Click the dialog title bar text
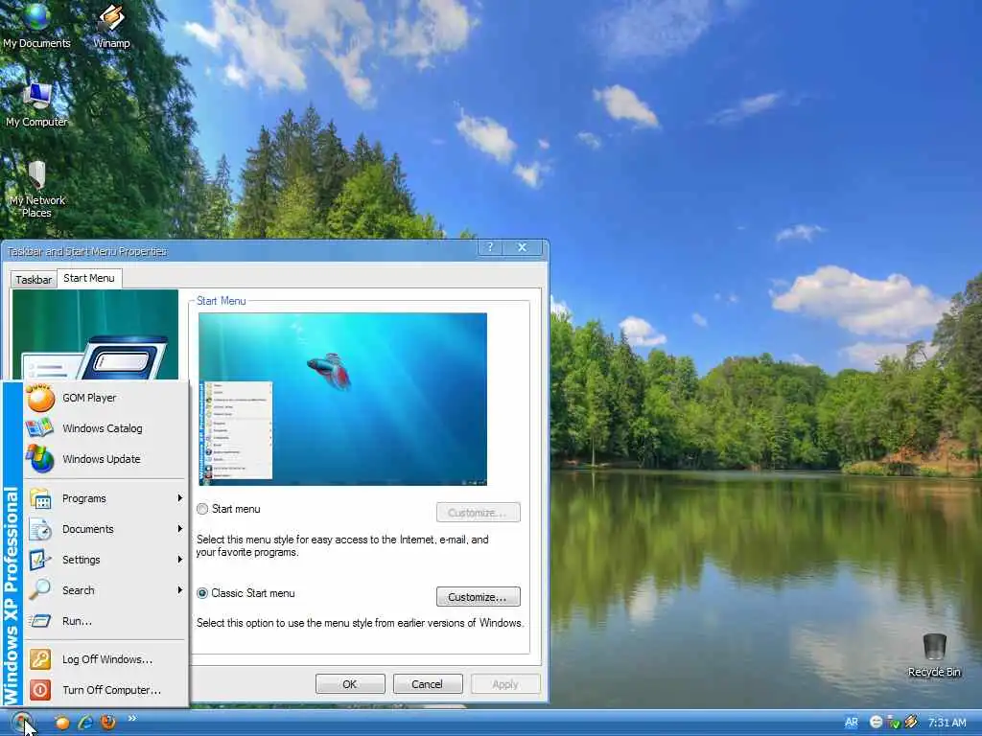Viewport: 982px width, 736px height. tap(87, 252)
